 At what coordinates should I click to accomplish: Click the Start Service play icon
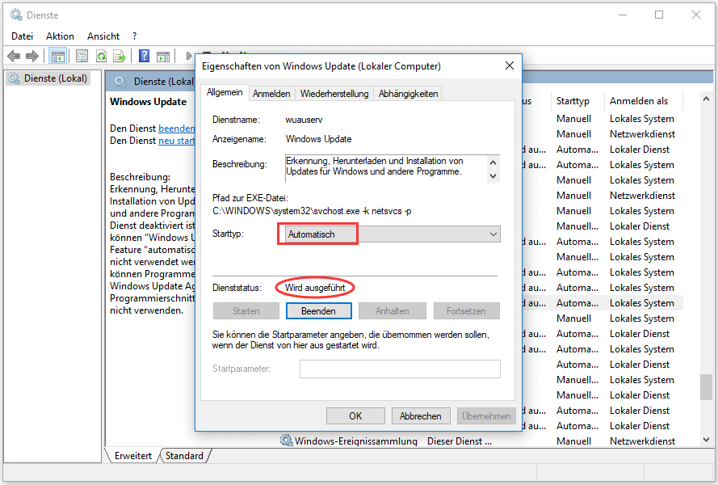pyautogui.click(x=188, y=56)
